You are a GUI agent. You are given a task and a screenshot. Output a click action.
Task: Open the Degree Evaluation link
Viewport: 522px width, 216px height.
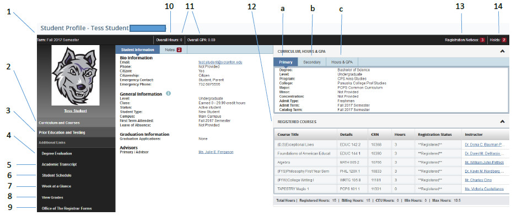tap(57, 154)
